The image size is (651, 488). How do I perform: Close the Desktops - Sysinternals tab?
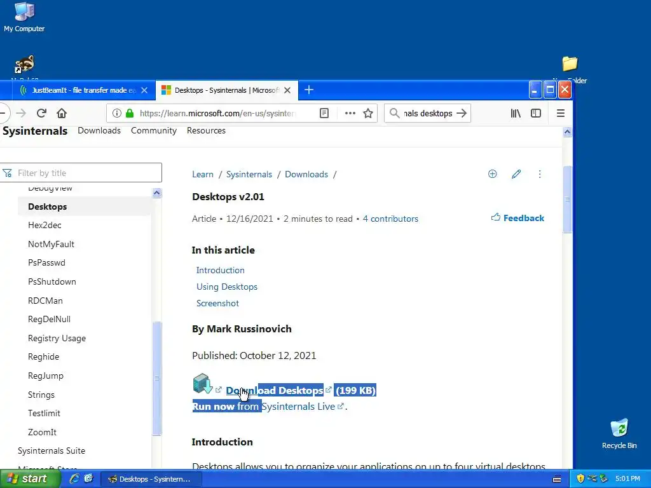tap(287, 90)
